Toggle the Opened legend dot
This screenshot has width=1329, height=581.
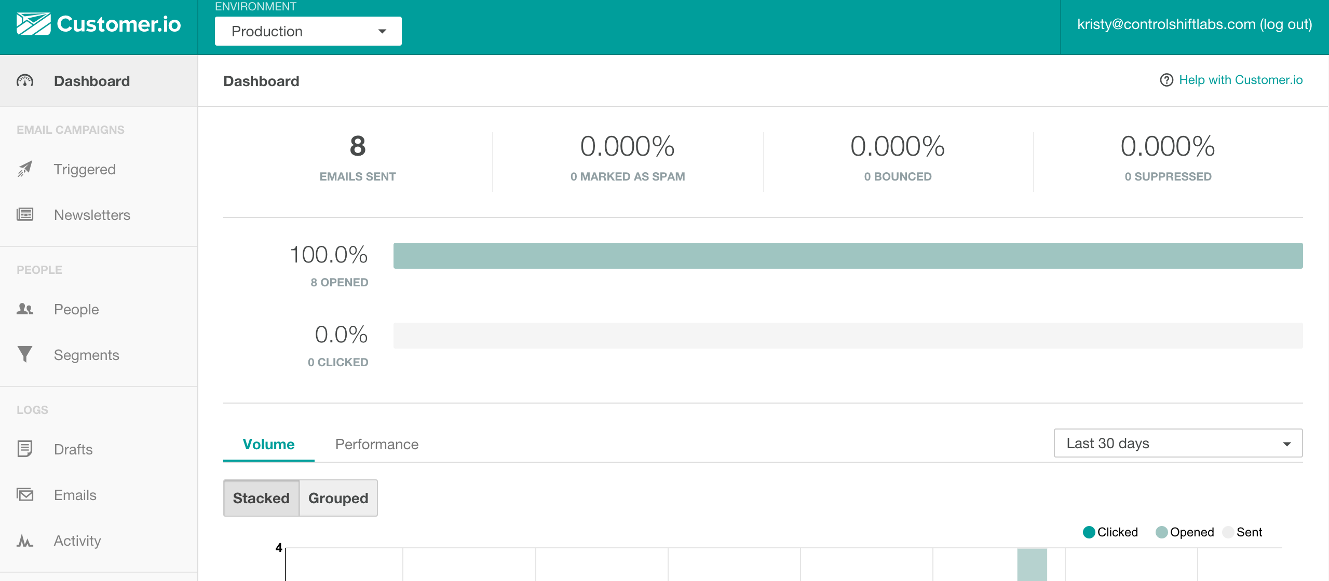click(x=1162, y=532)
